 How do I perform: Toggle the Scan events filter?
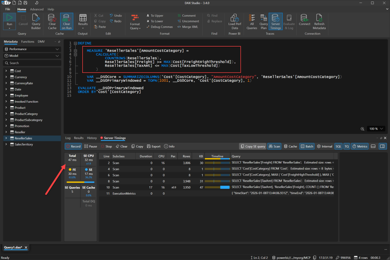pyautogui.click(x=274, y=146)
